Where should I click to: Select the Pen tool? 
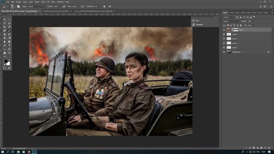pos(5,46)
